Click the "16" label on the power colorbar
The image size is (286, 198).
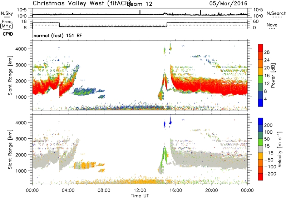267,76
